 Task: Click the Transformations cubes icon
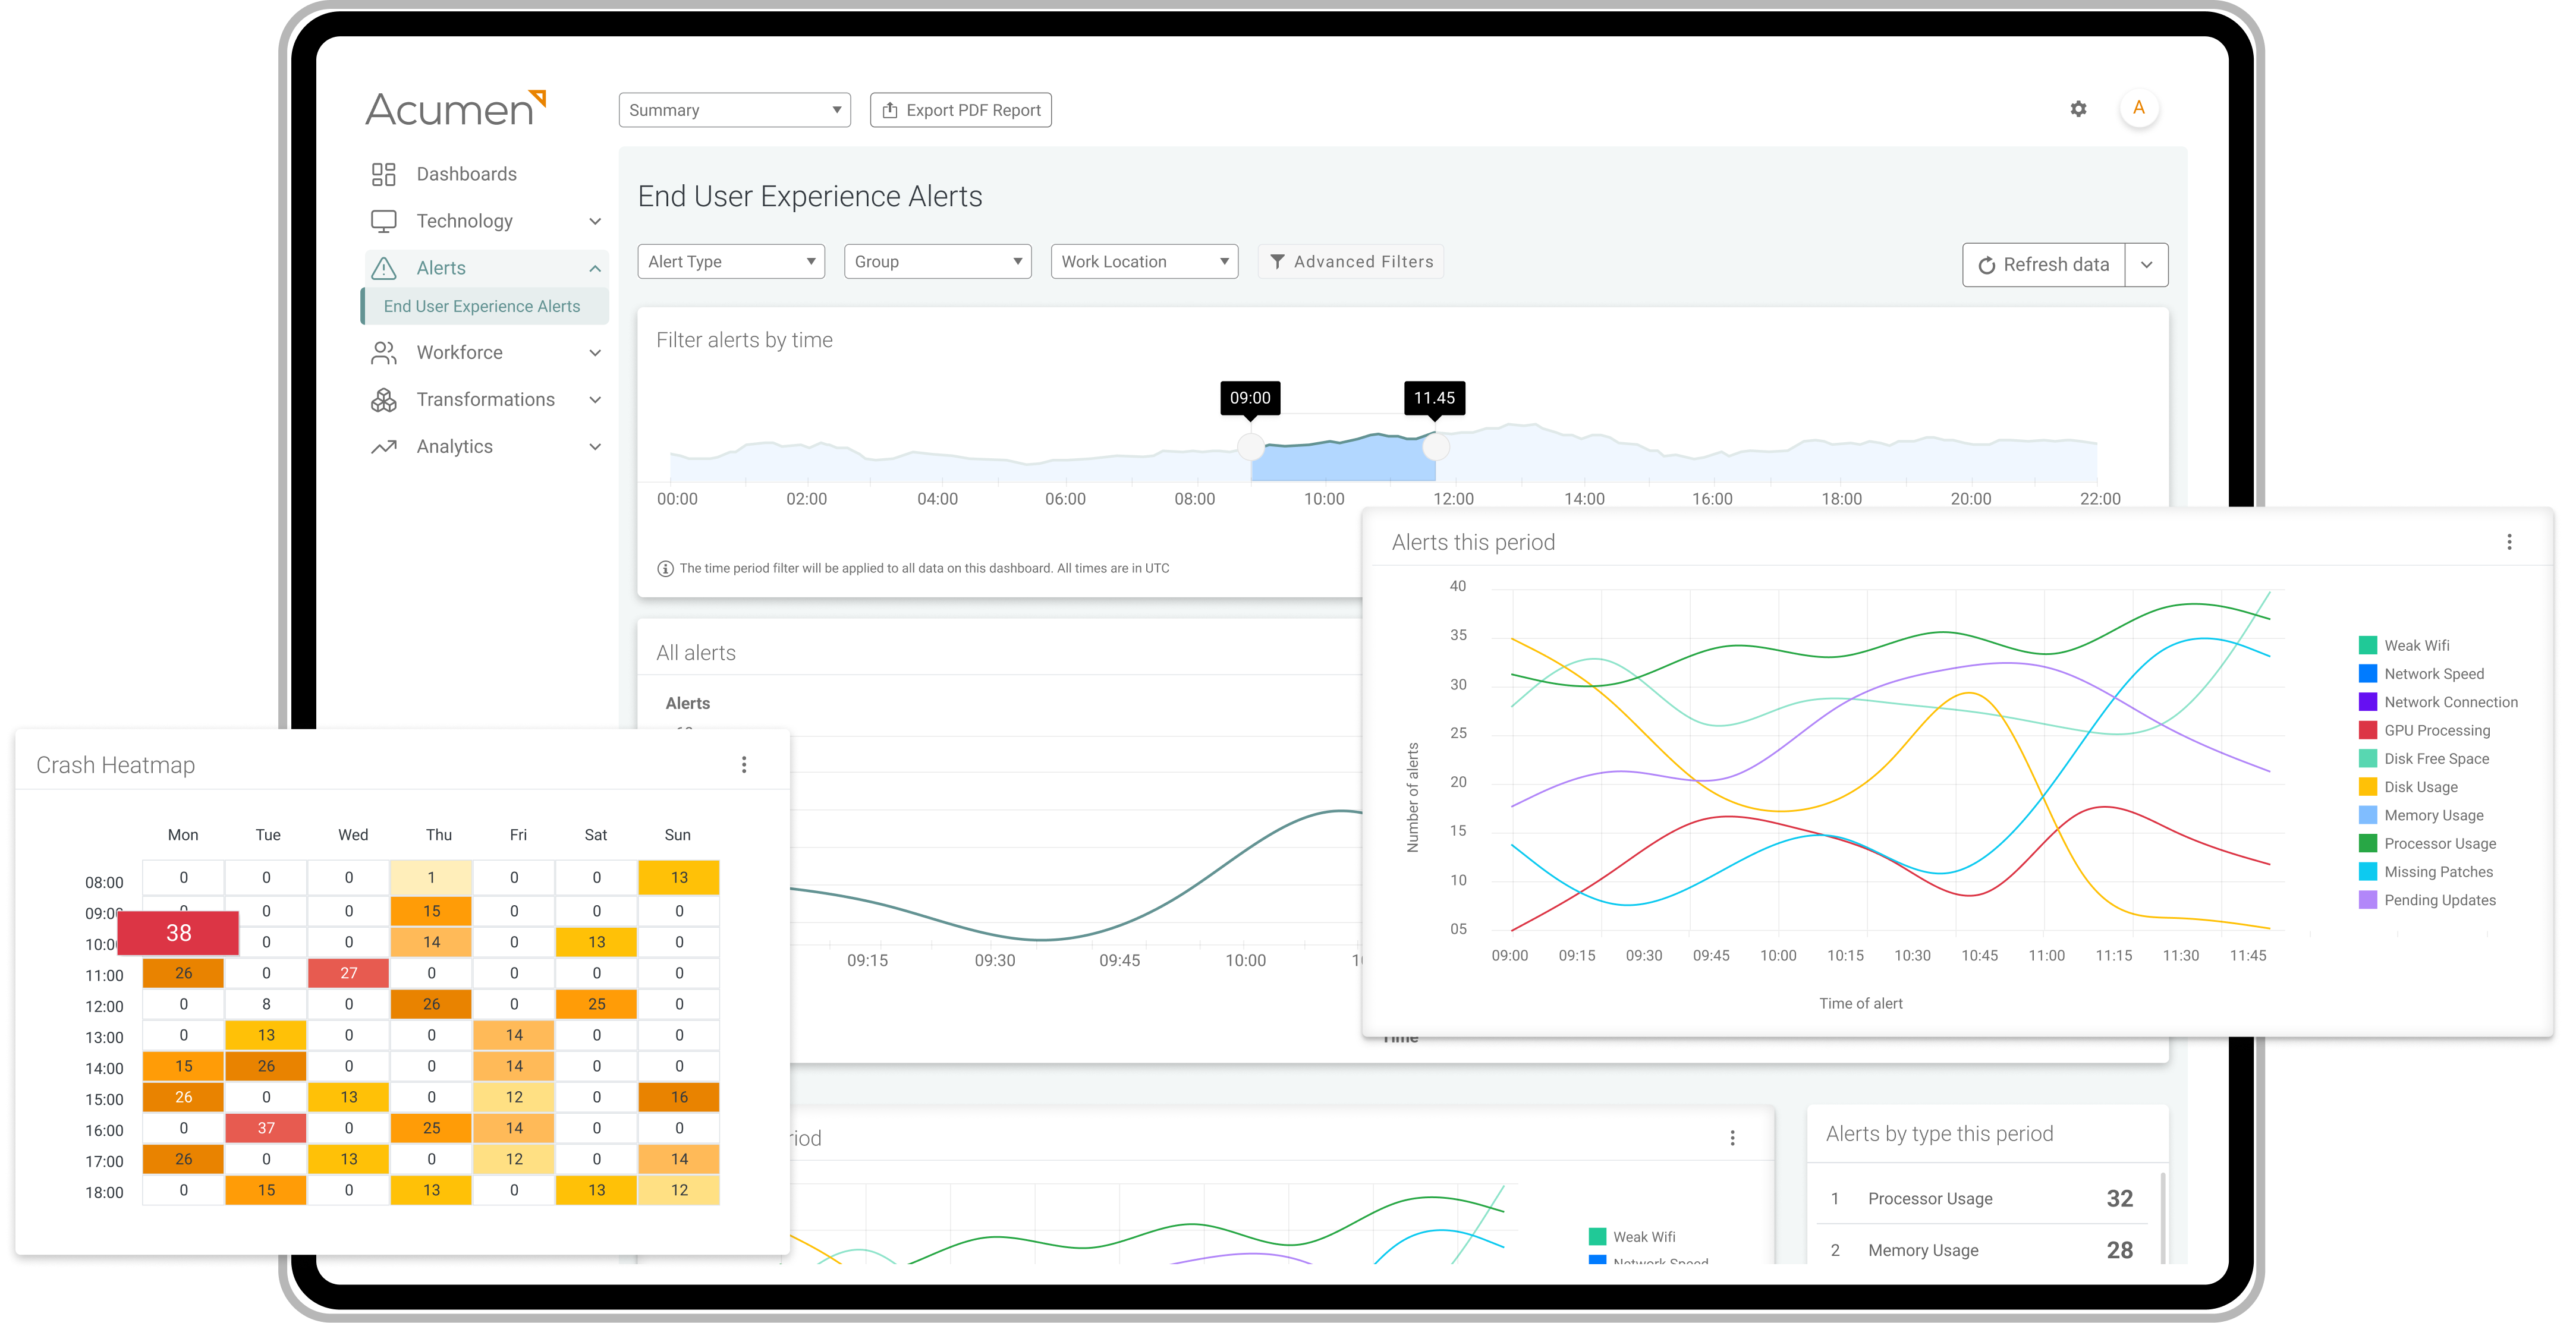pyautogui.click(x=383, y=400)
